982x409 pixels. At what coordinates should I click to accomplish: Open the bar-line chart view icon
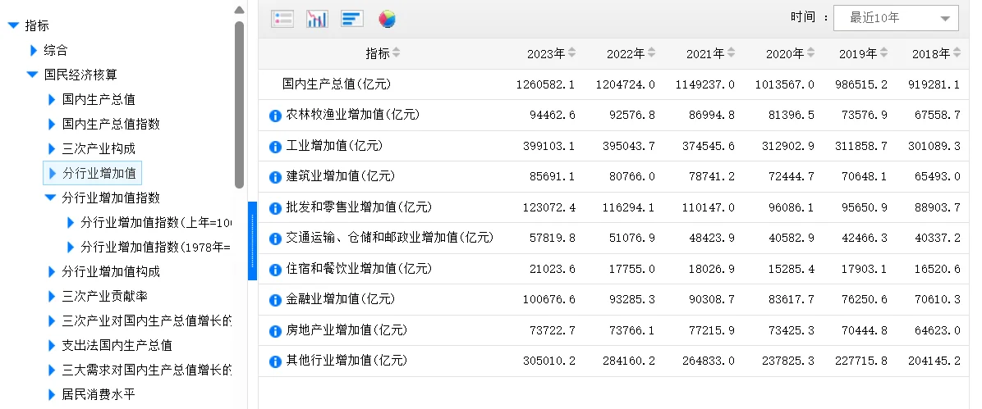click(x=317, y=19)
